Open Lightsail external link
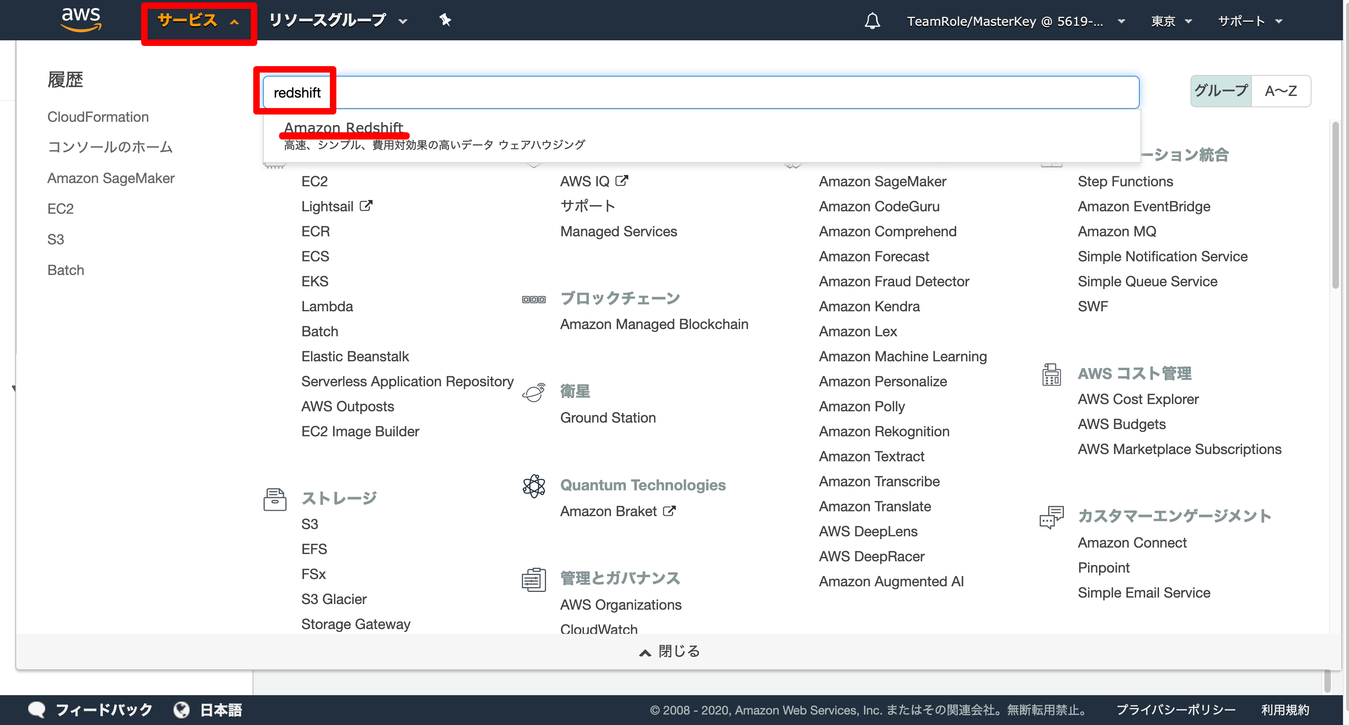Image resolution: width=1349 pixels, height=725 pixels. (336, 206)
